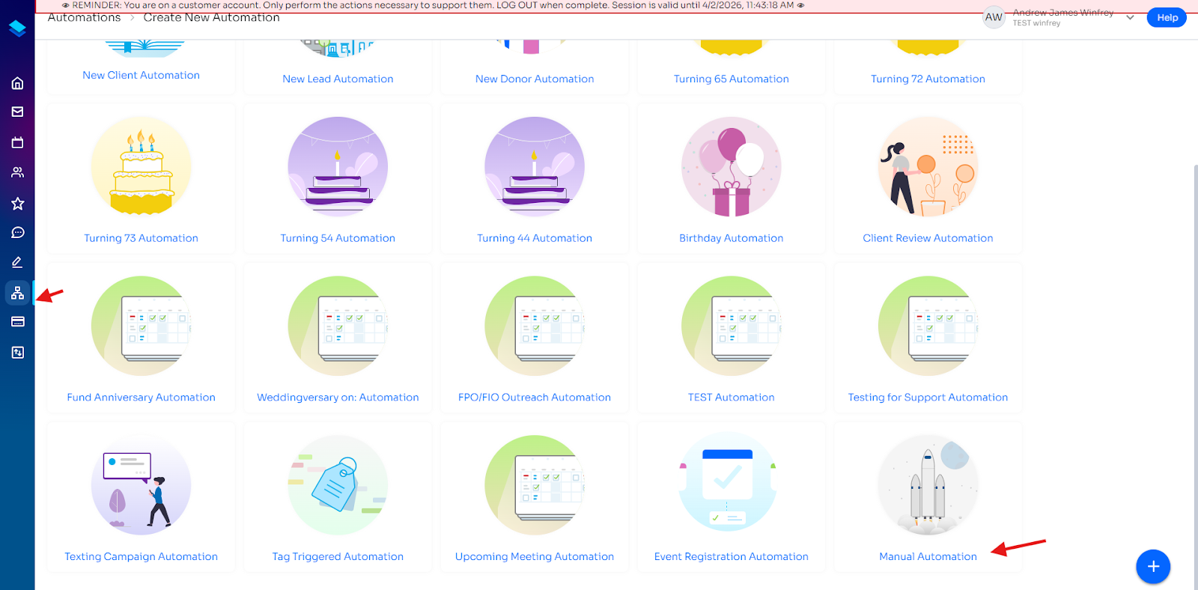Open the Automations hierarchy icon in sidebar
The image size is (1198, 590).
pyautogui.click(x=17, y=293)
